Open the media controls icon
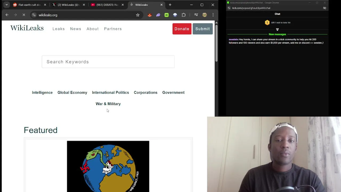 196,15
